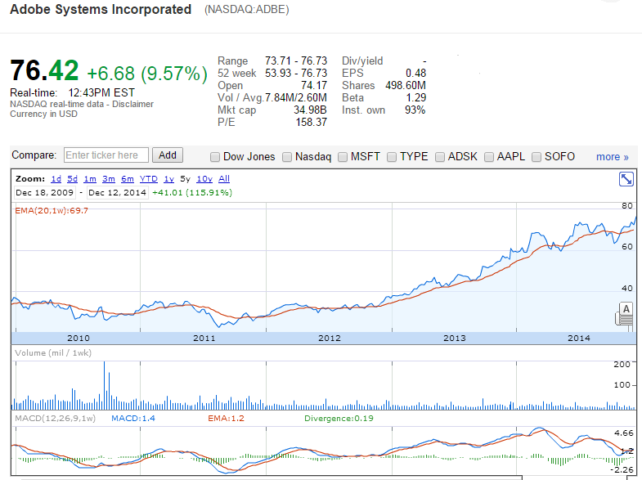642x480 pixels.
Task: Open the 'more »' comparison list
Action: pos(612,157)
